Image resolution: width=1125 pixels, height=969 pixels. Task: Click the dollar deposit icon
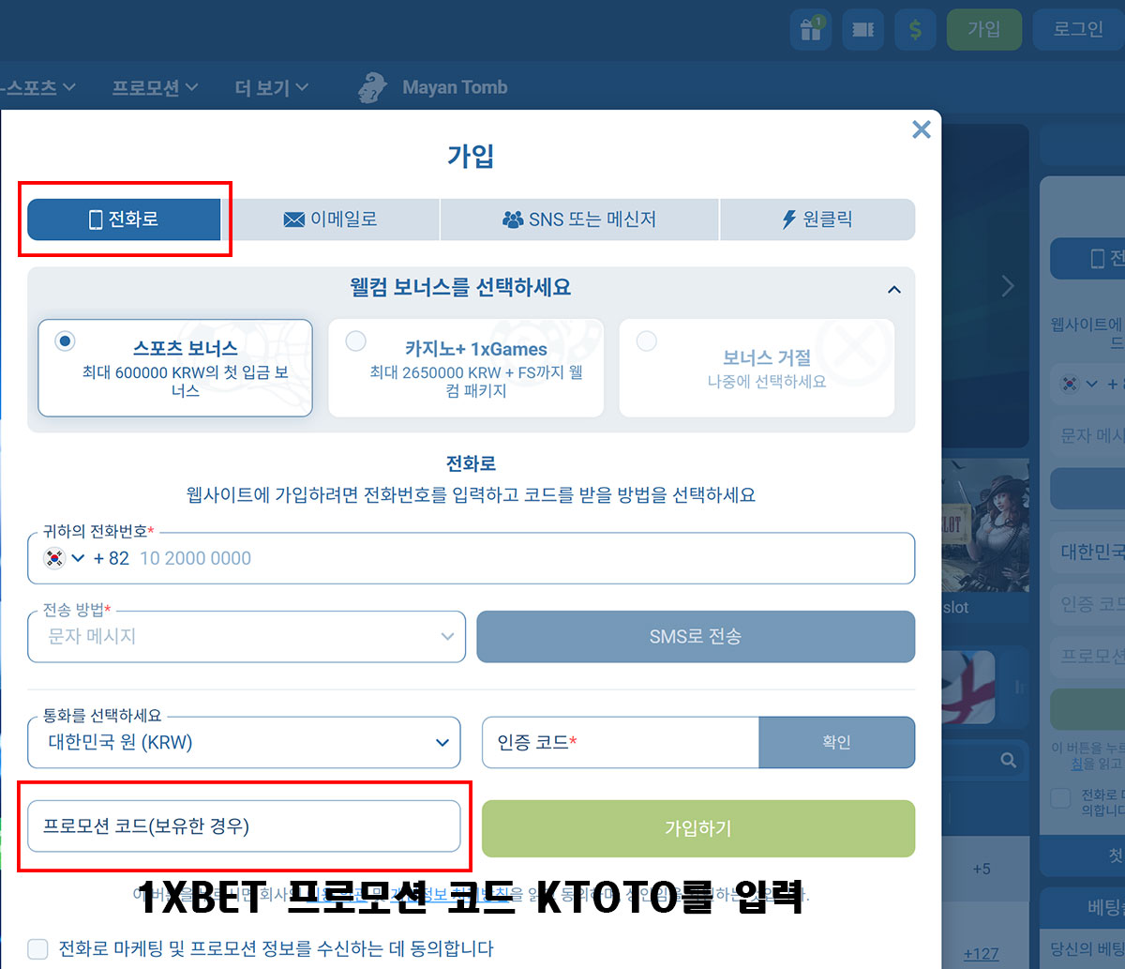tap(915, 29)
